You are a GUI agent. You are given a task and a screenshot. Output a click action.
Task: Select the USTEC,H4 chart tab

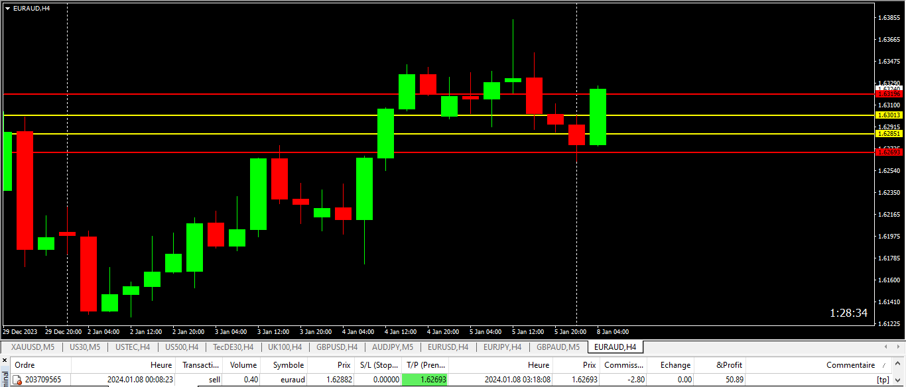pyautogui.click(x=133, y=347)
